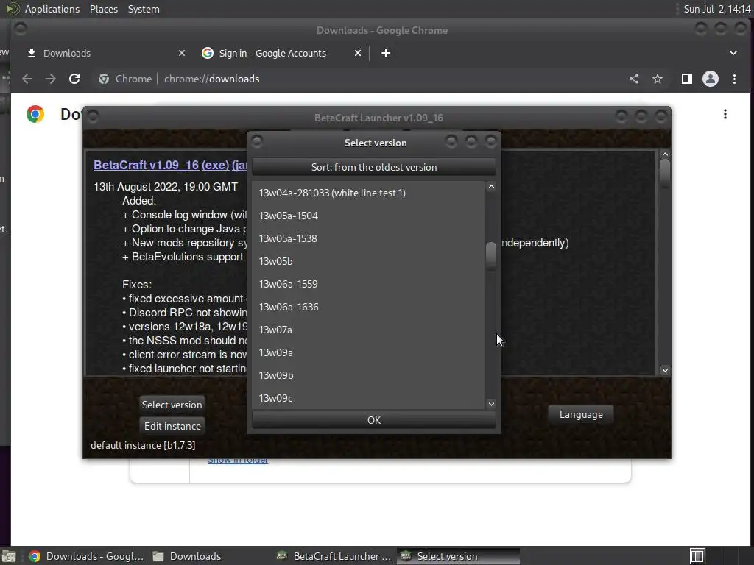The height and width of the screenshot is (565, 754).
Task: Click show desktop icon in bottom panel
Action: [9, 556]
